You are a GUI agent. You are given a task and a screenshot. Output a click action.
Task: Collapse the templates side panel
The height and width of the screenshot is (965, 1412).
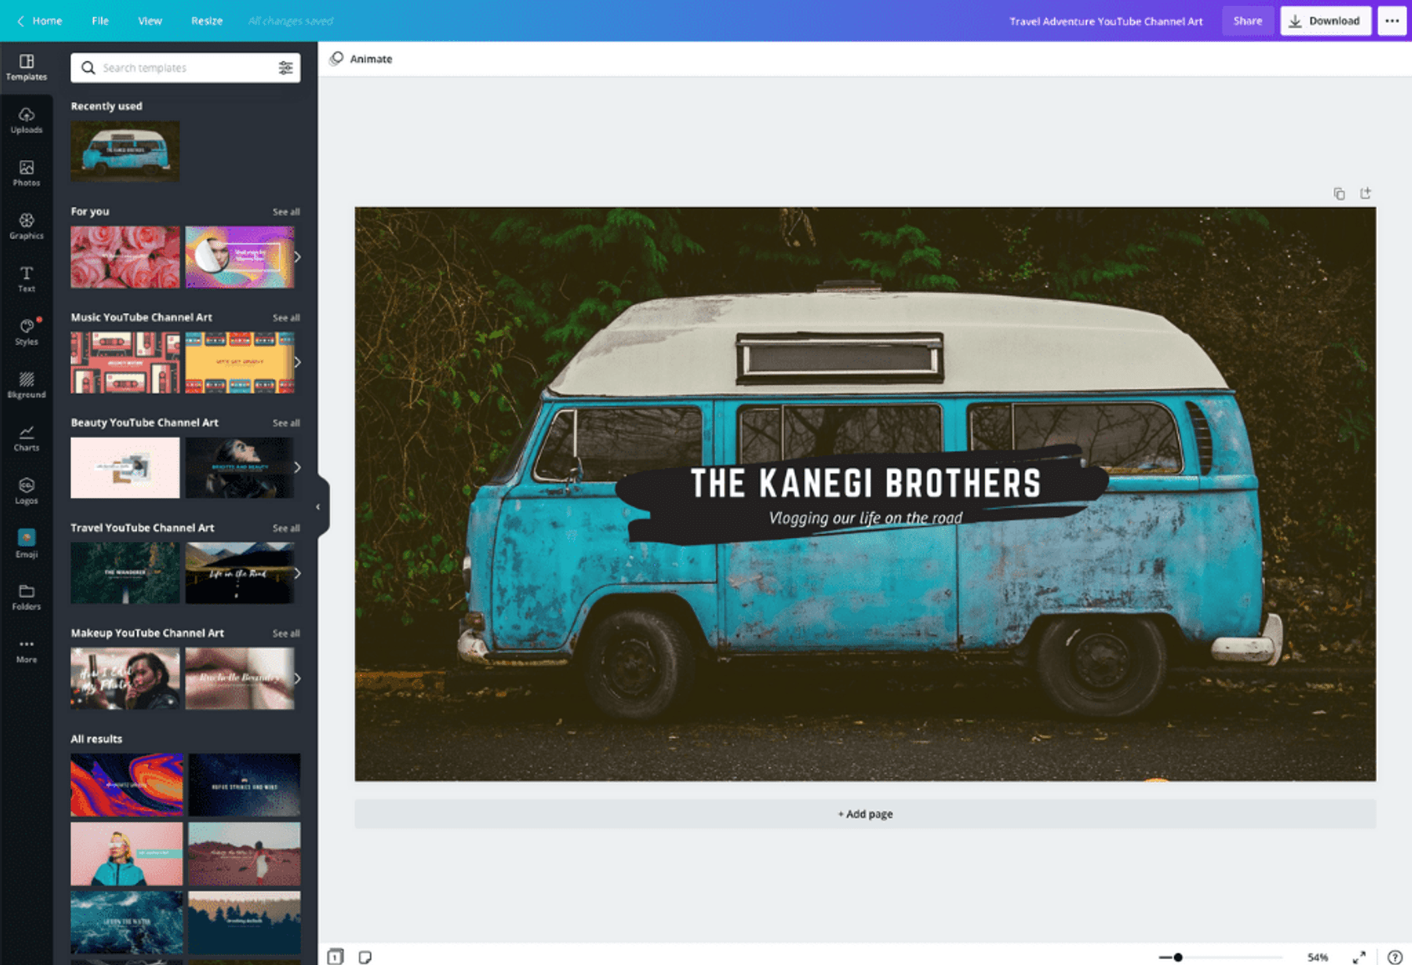pos(317,506)
